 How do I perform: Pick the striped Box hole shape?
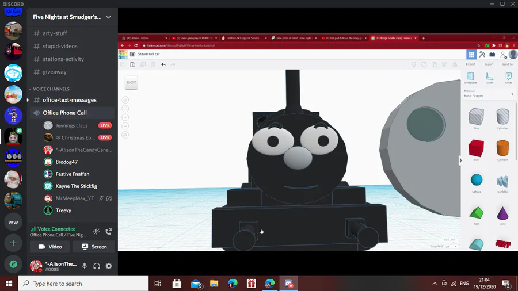pos(476,117)
